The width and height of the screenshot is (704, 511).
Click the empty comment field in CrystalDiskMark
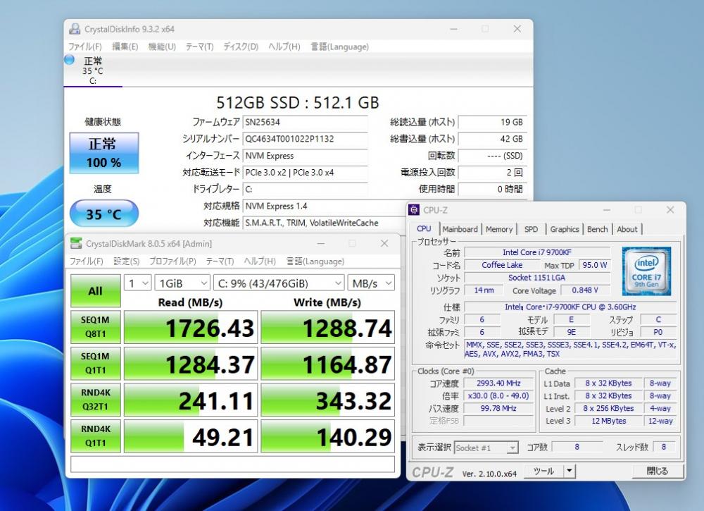pos(232,464)
